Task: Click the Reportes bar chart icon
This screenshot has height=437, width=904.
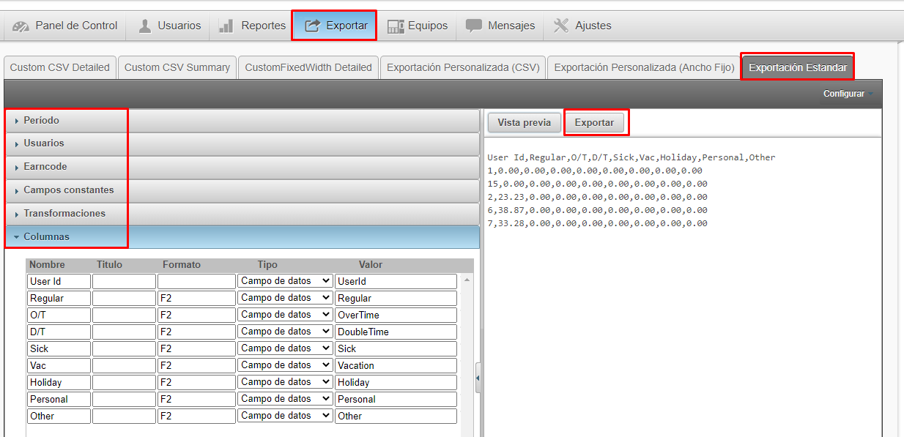Action: click(226, 26)
